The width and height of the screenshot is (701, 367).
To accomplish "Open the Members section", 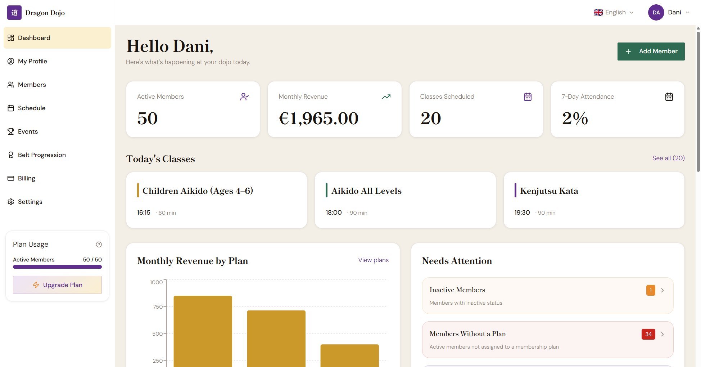I will pyautogui.click(x=57, y=85).
